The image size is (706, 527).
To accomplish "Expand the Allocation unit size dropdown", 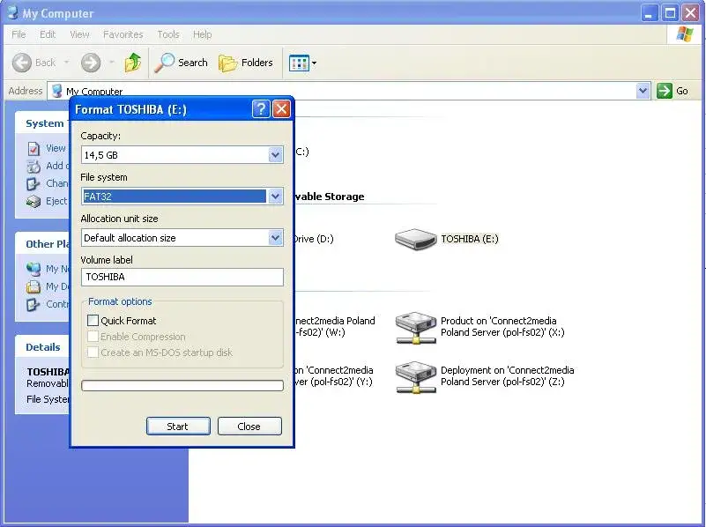I will [x=275, y=238].
